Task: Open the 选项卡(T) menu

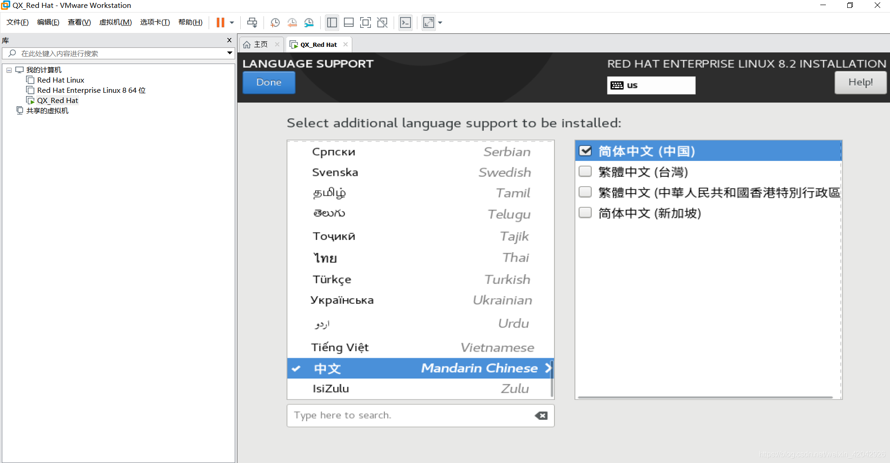Action: [155, 22]
